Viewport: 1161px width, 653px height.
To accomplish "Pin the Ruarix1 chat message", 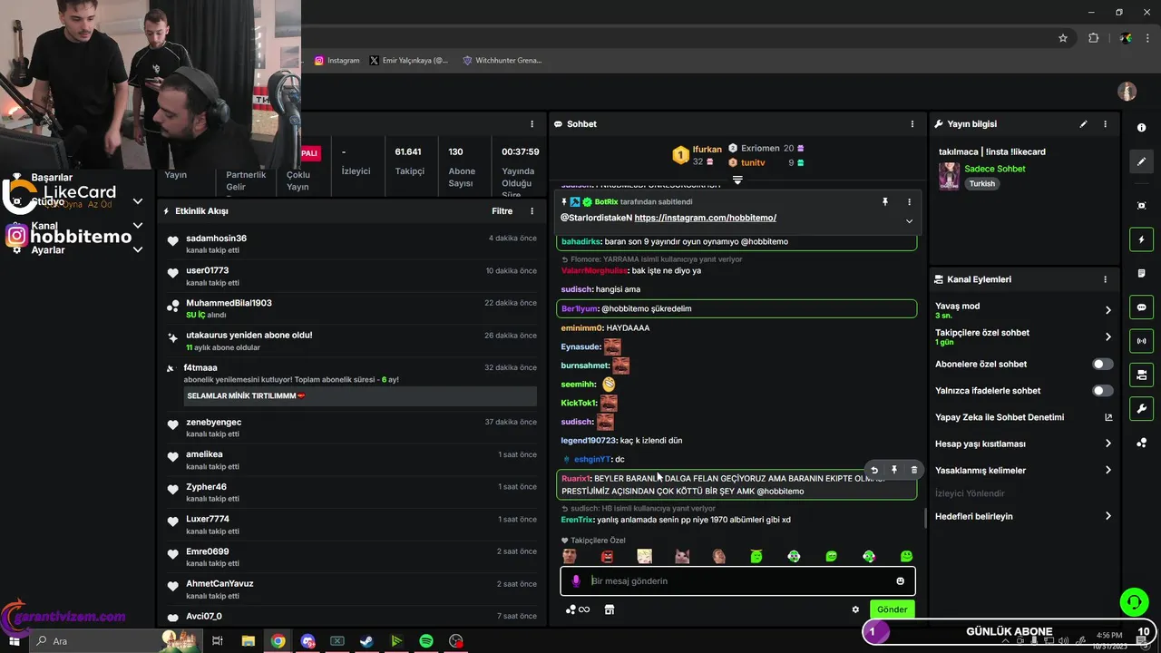I will [x=894, y=470].
